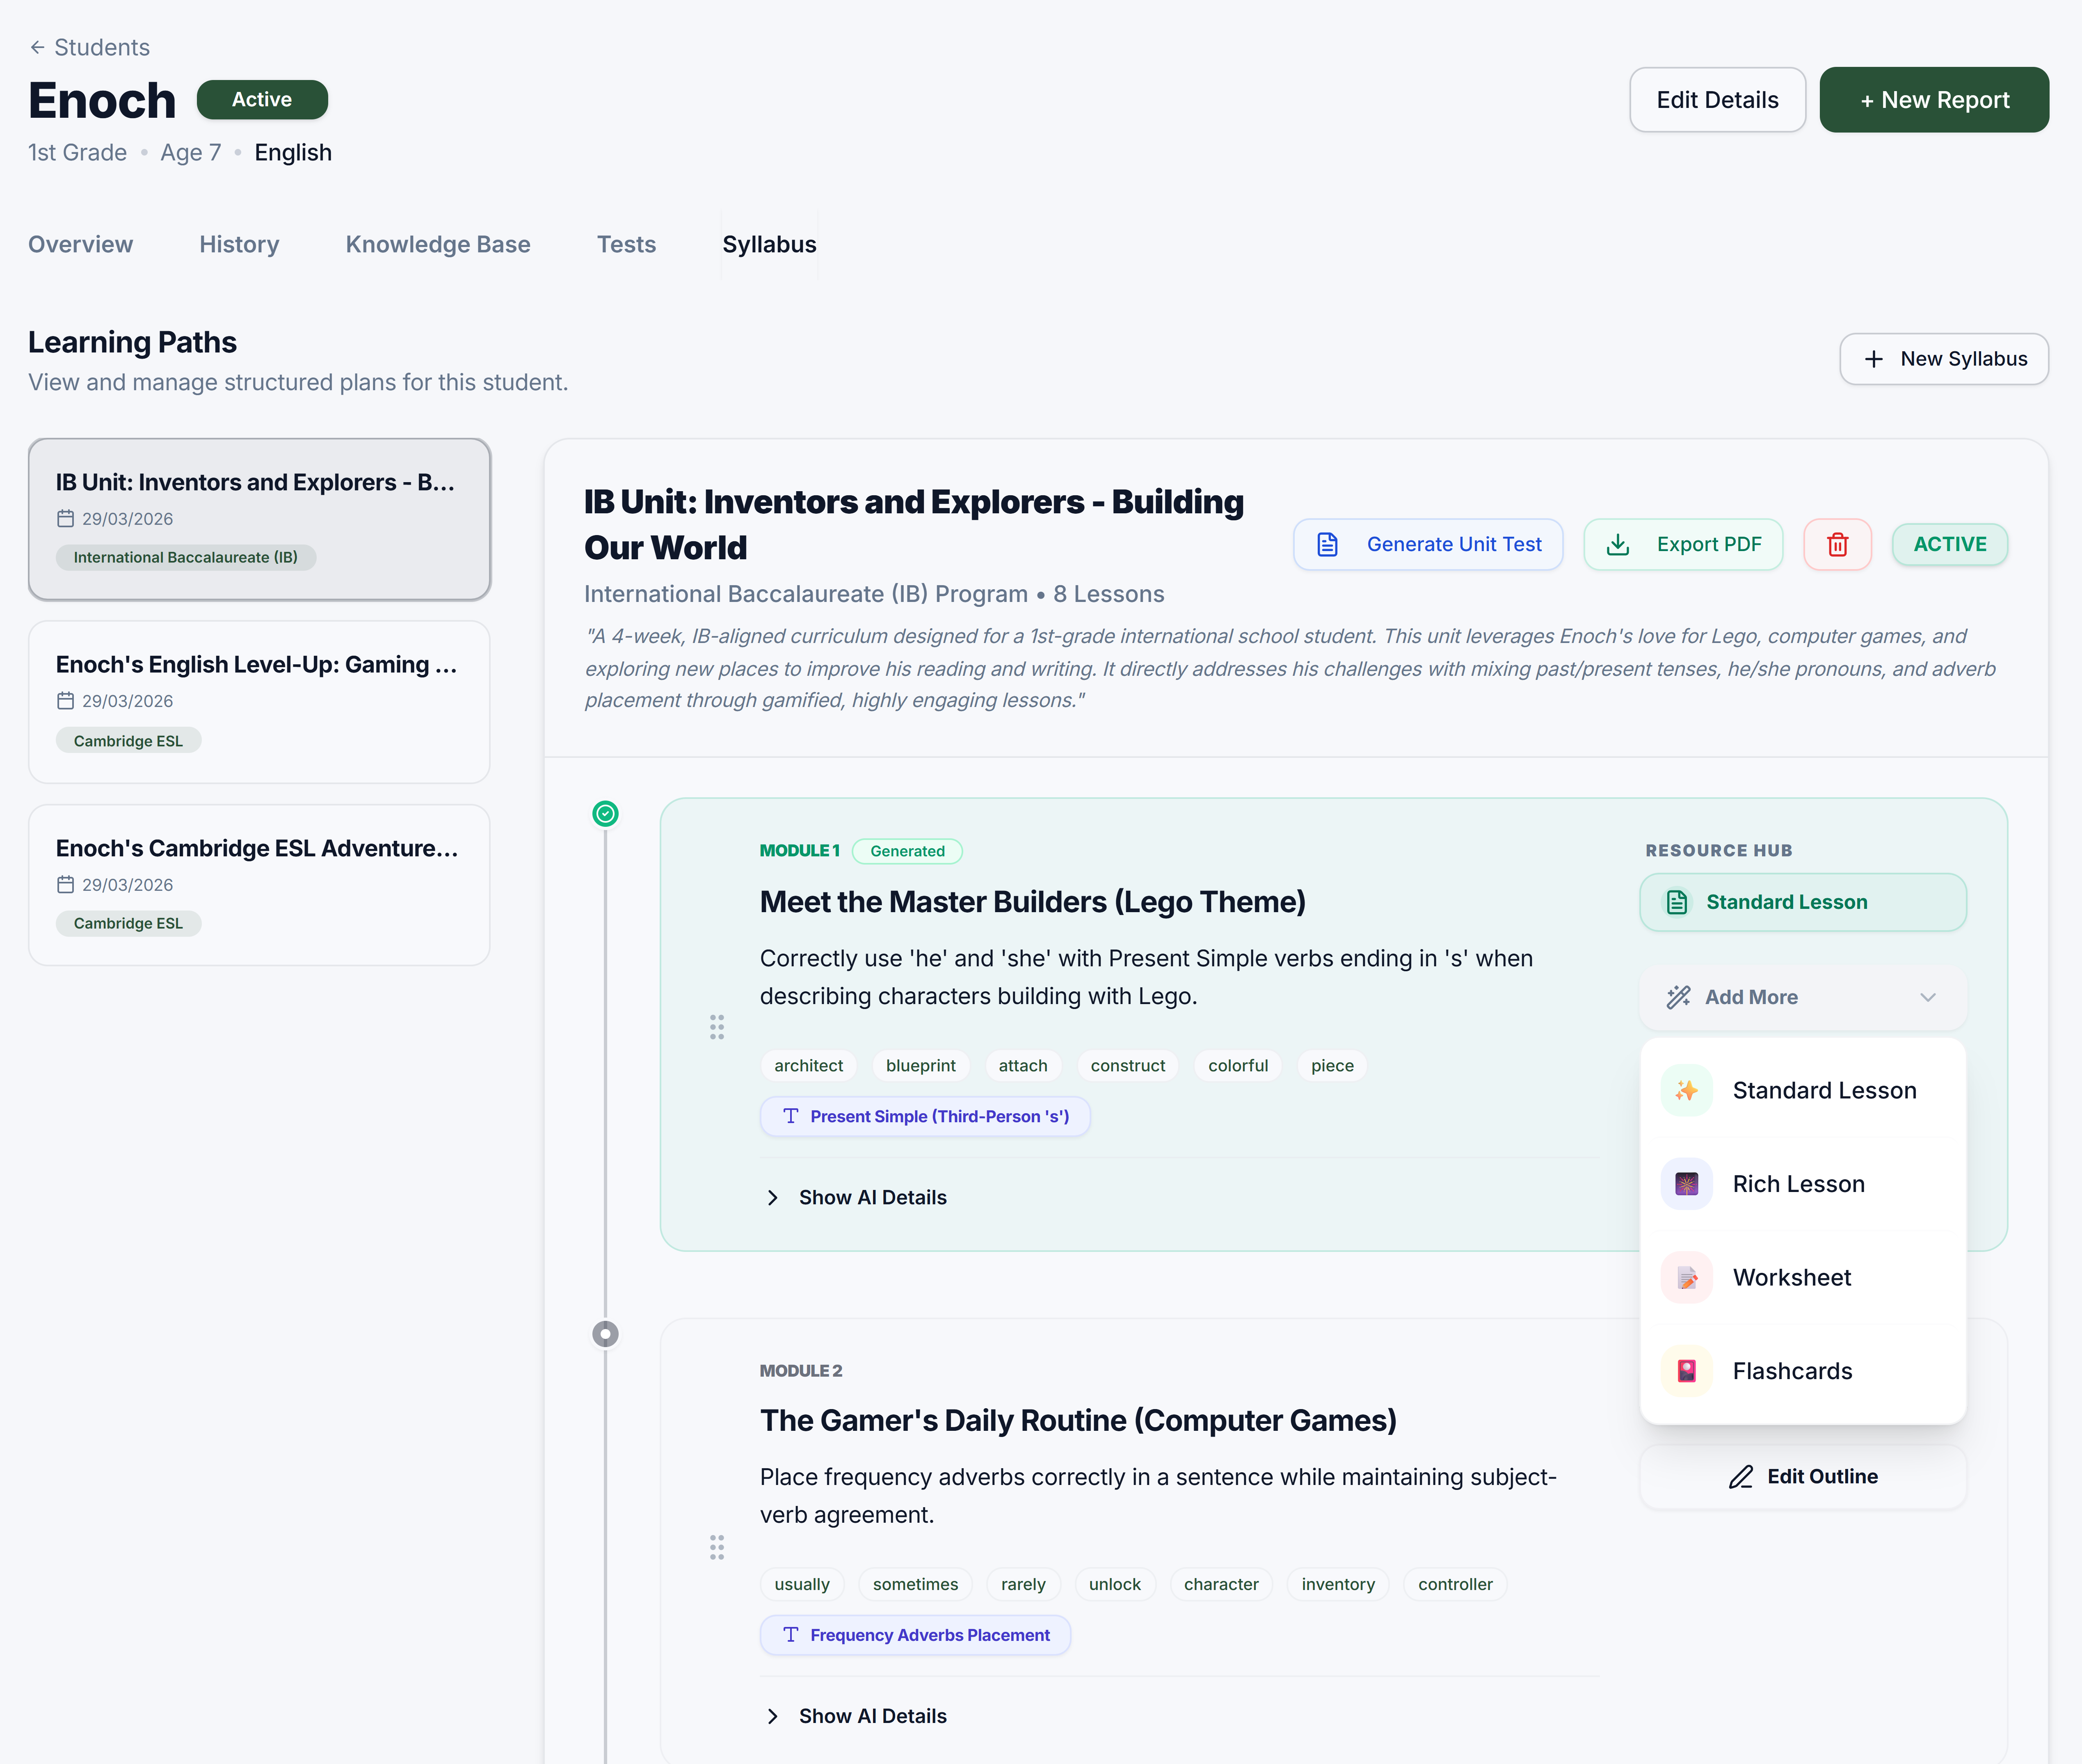Click Module 2 drag handle dots
2082x1764 pixels.
717,1547
